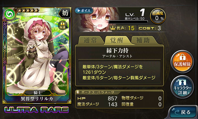Tap the experience progress bar
The height and width of the screenshot is (119, 198).
tap(128, 22)
